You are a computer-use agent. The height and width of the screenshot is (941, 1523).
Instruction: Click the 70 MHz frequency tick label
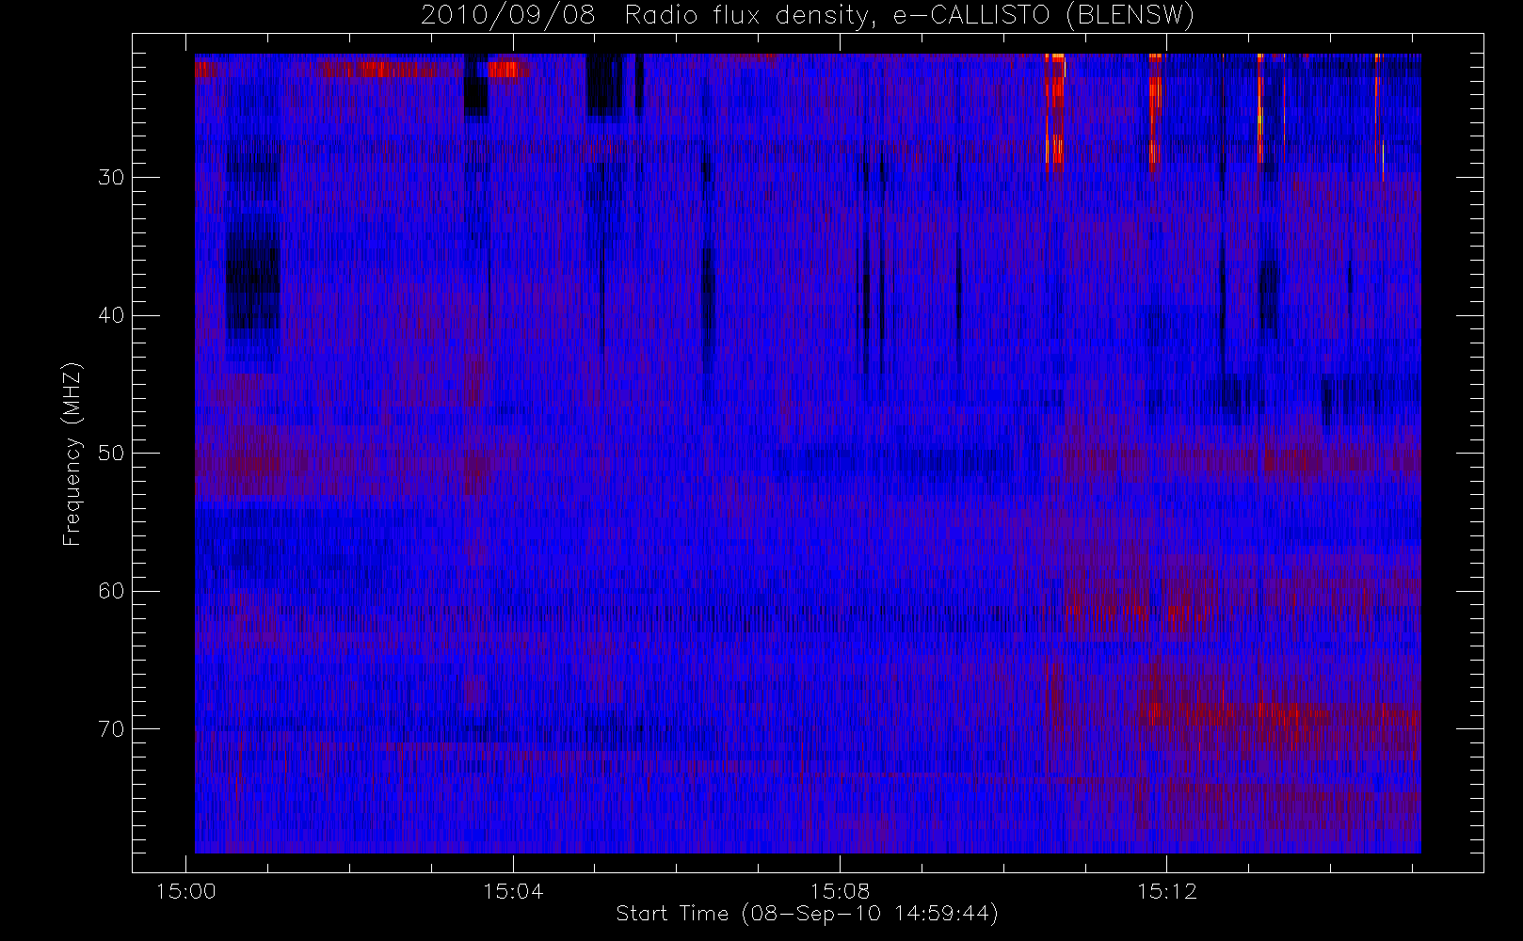coord(111,728)
